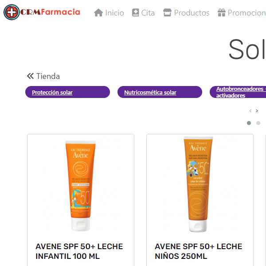Go to next carousel slide arrow

pyautogui.click(x=257, y=111)
